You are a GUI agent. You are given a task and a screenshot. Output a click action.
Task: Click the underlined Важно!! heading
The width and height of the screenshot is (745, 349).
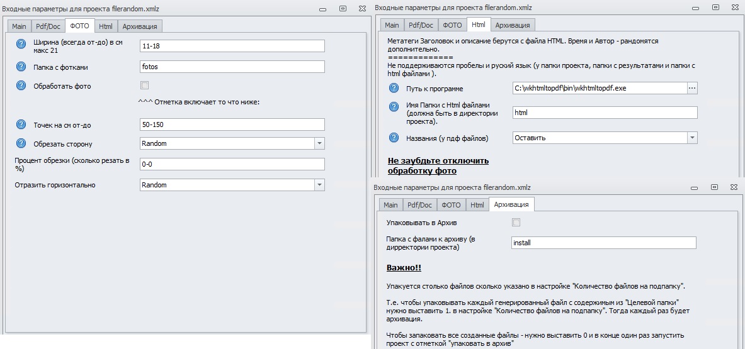click(x=404, y=268)
